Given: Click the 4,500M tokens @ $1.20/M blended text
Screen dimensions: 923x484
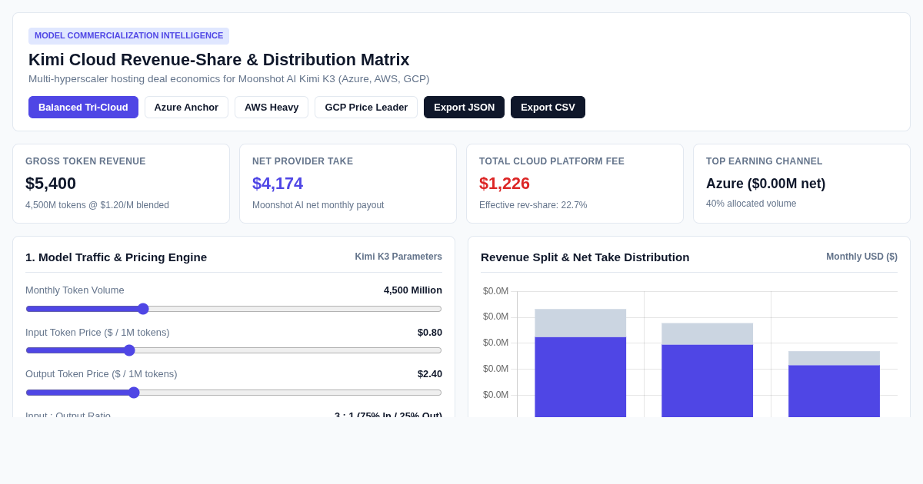Looking at the screenshot, I should (x=97, y=205).
